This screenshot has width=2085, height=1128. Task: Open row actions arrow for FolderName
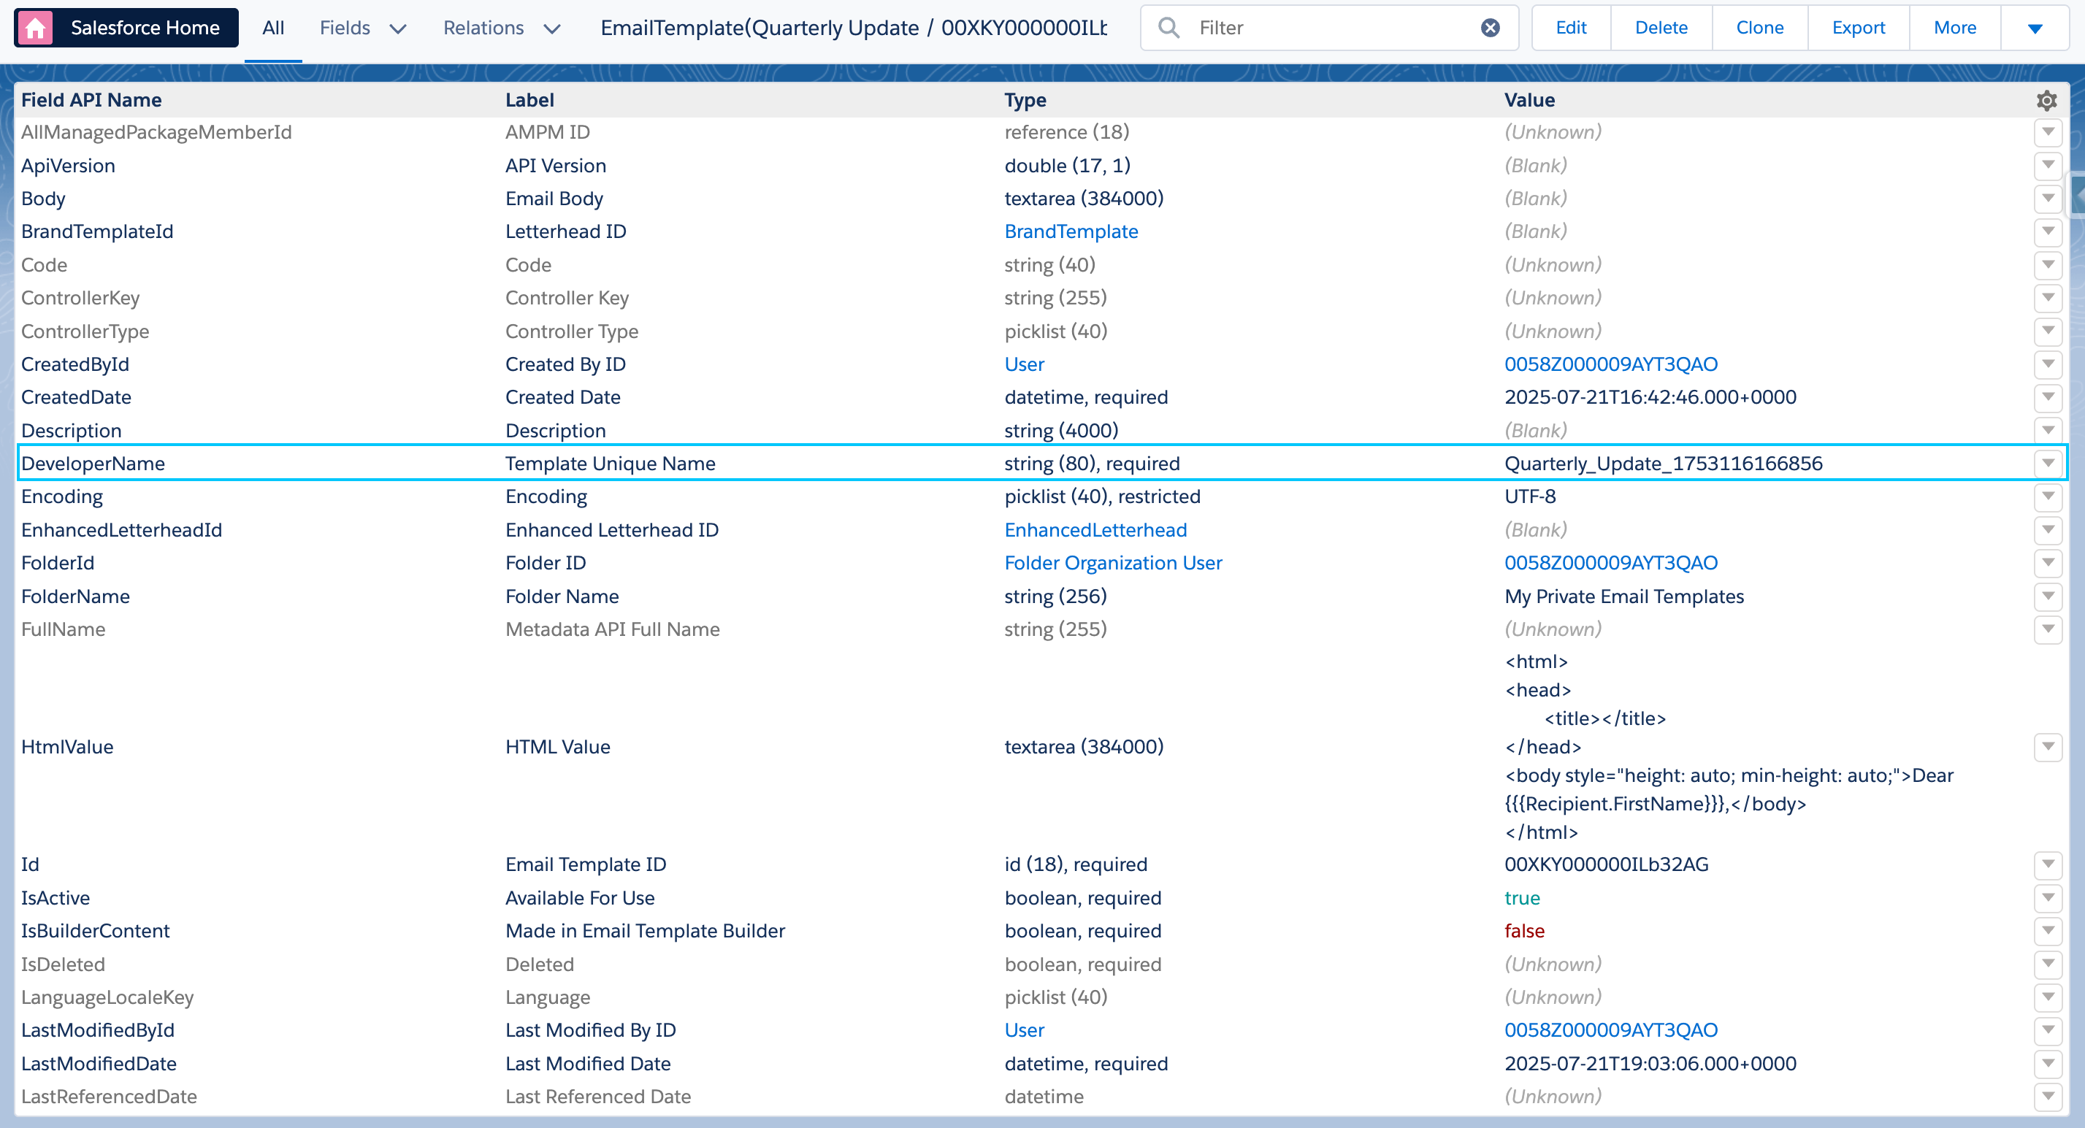pos(2048,597)
